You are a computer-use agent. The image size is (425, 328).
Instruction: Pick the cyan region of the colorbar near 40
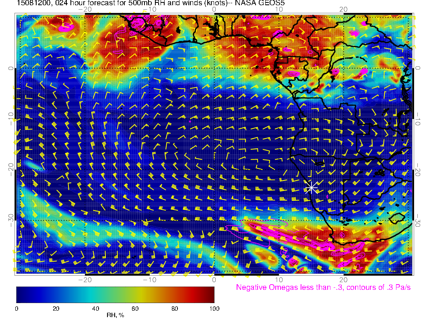[x=95, y=294]
